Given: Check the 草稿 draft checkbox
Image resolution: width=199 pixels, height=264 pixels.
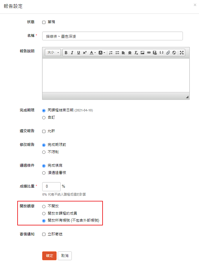Looking at the screenshot, I should (x=44, y=22).
